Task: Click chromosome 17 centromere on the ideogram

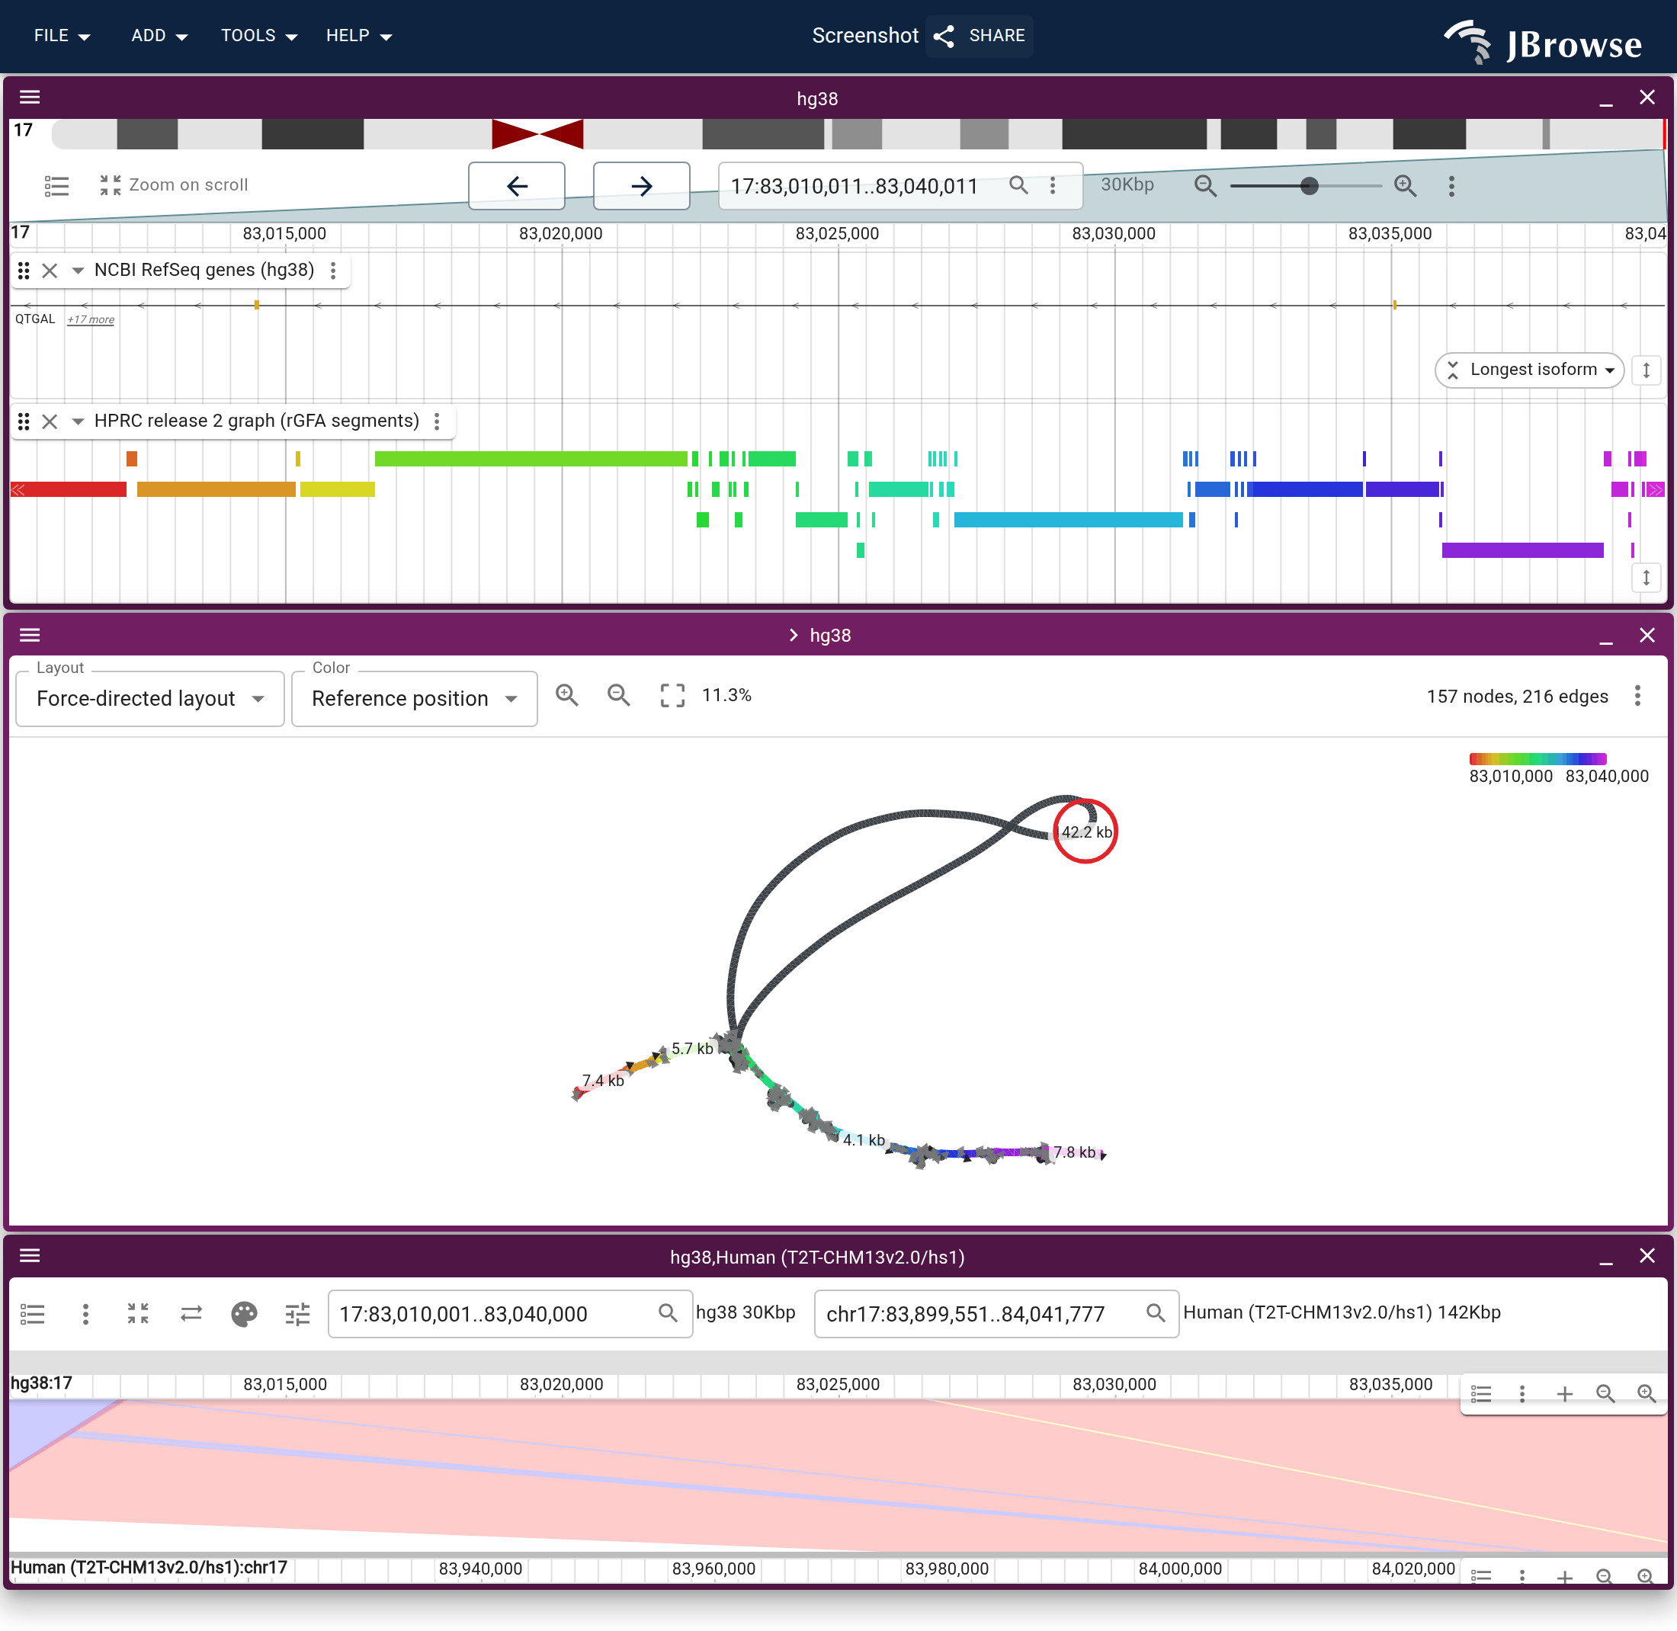Action: [x=537, y=133]
